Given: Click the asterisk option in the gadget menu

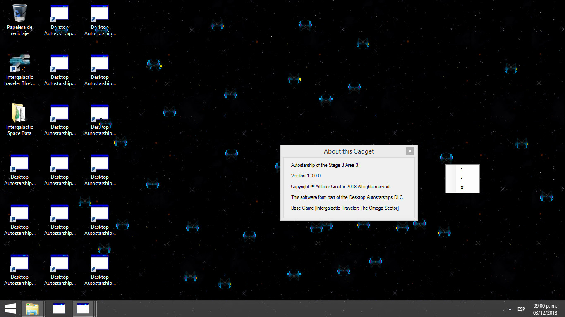Looking at the screenshot, I should (x=462, y=169).
